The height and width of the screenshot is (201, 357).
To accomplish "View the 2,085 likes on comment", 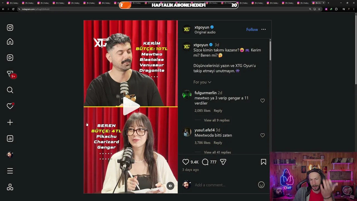I will tap(202, 111).
